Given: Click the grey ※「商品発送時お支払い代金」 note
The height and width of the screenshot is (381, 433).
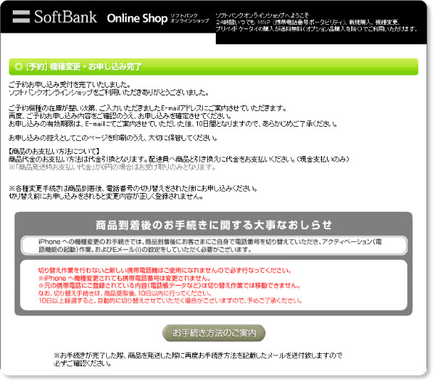Looking at the screenshot, I should point(112,167).
